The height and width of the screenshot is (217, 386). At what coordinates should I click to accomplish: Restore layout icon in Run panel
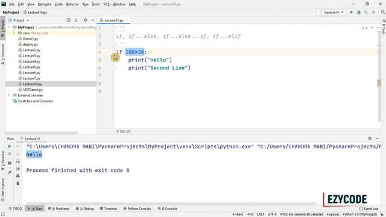point(10,163)
